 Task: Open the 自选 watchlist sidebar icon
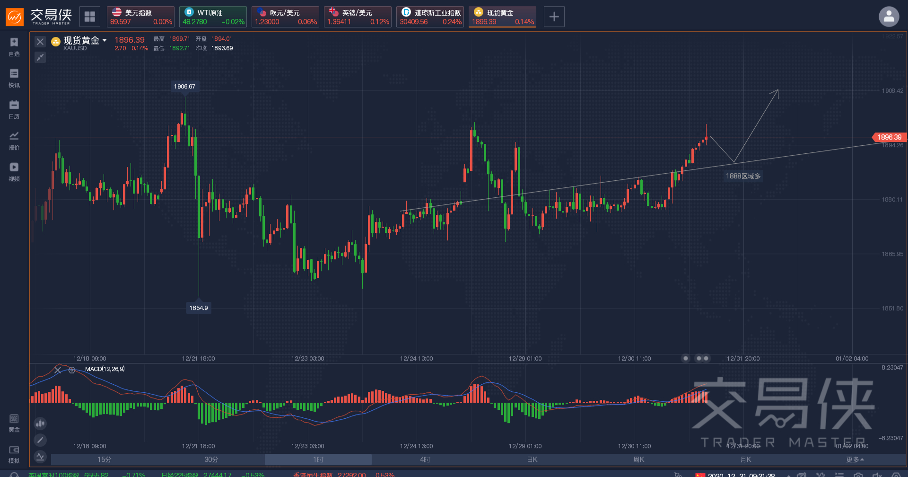(x=14, y=47)
